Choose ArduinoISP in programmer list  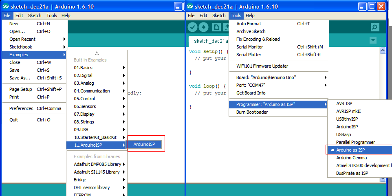point(360,127)
